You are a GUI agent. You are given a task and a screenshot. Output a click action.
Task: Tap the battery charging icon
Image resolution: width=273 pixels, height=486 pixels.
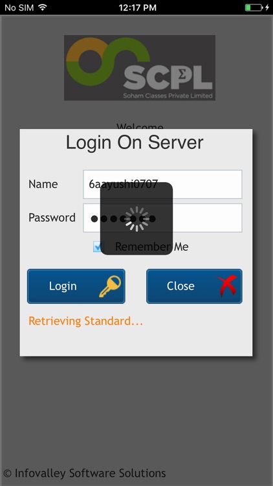click(257, 7)
